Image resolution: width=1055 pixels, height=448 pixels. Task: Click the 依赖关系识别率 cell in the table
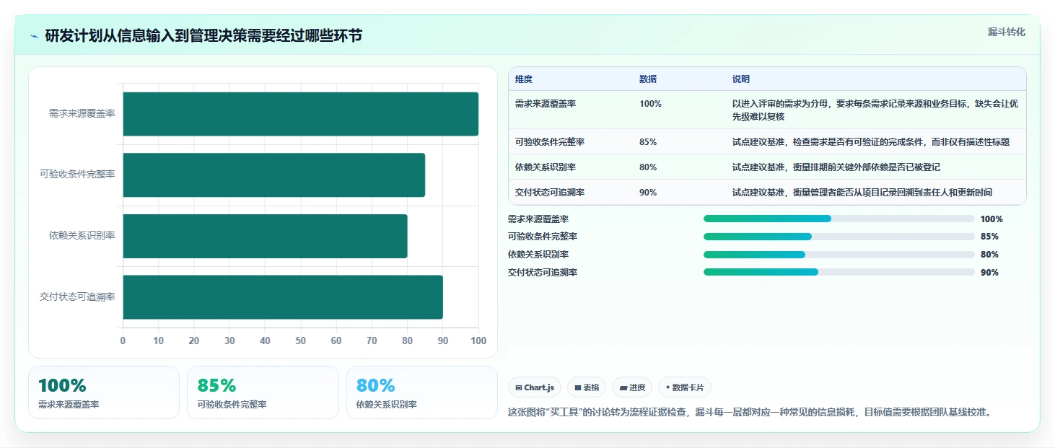(546, 167)
